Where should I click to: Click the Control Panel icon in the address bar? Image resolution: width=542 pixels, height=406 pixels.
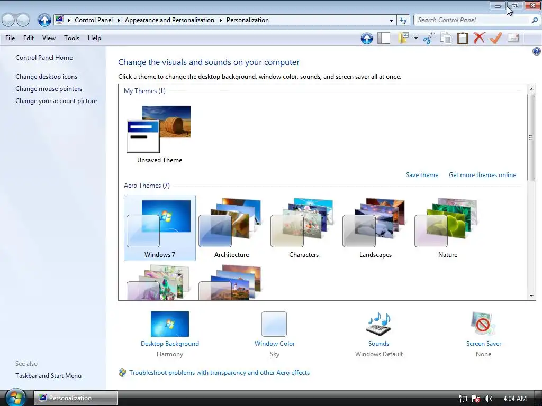point(59,20)
